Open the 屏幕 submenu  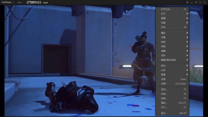[x=172, y=75]
